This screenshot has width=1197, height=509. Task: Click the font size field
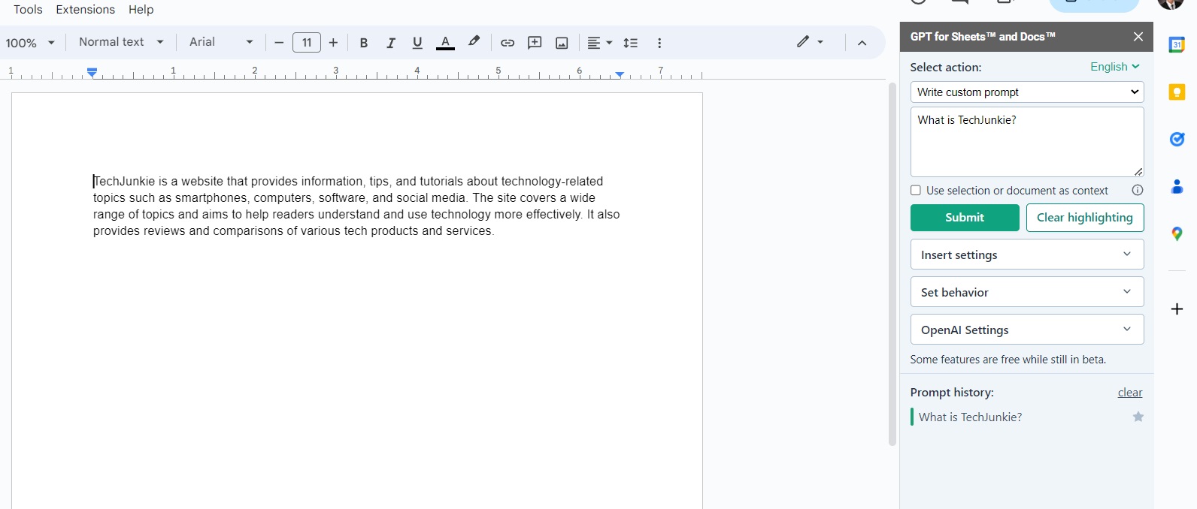(x=307, y=43)
